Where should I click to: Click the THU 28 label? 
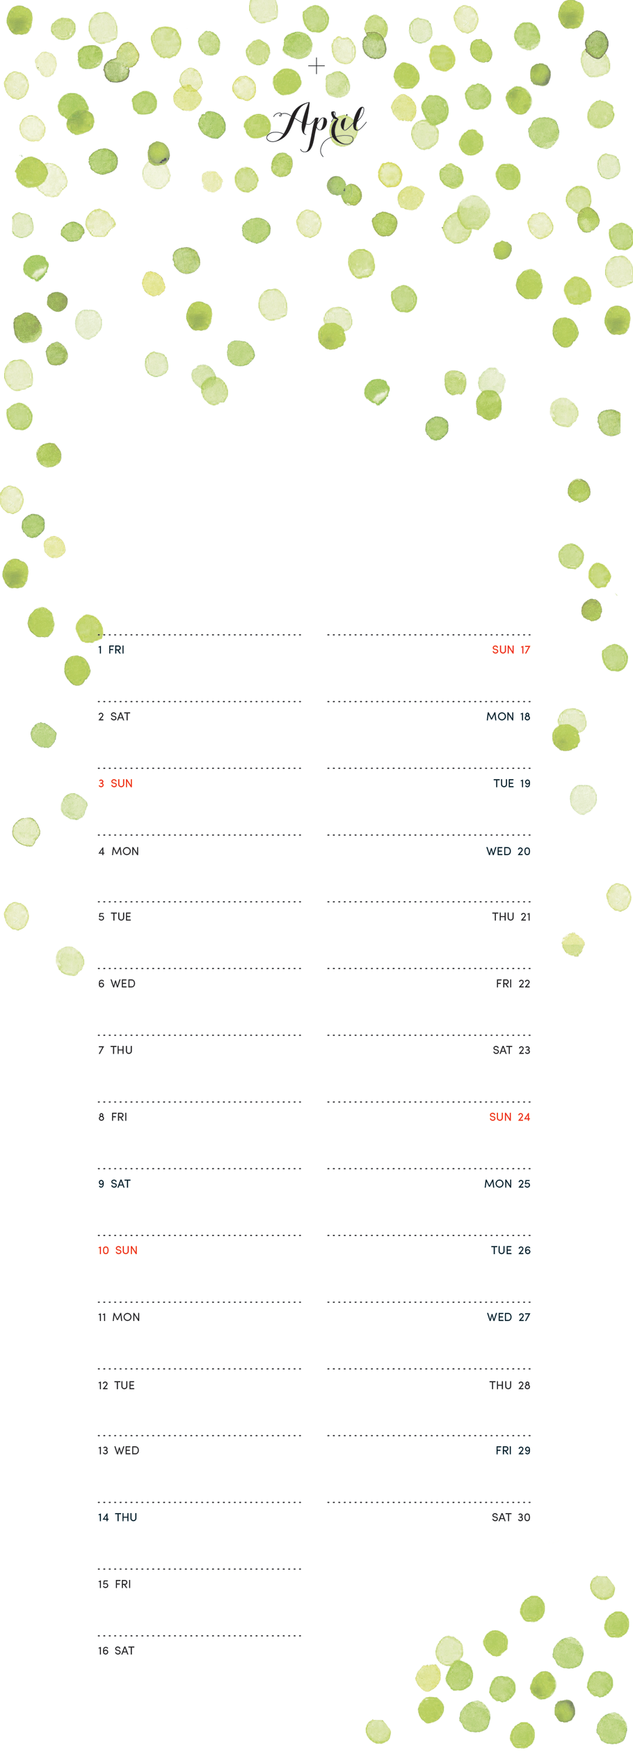point(510,1385)
